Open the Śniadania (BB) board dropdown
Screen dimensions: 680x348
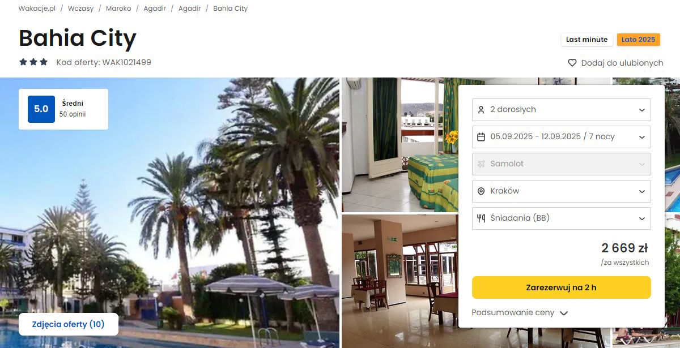562,218
